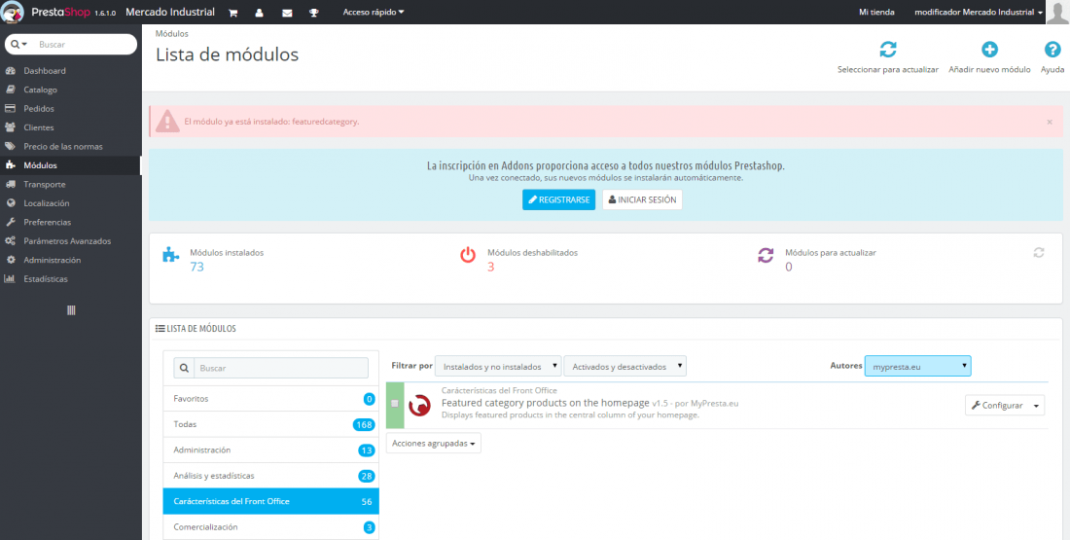Click the PrestaShop logo
The height and width of the screenshot is (540, 1070).
click(x=47, y=12)
